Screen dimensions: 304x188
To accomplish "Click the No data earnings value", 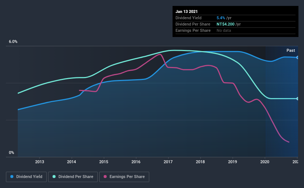I will coord(224,30).
